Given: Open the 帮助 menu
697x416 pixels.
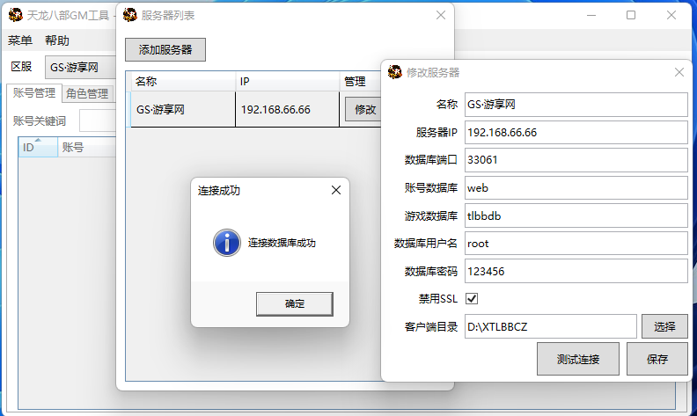Looking at the screenshot, I should click(57, 40).
